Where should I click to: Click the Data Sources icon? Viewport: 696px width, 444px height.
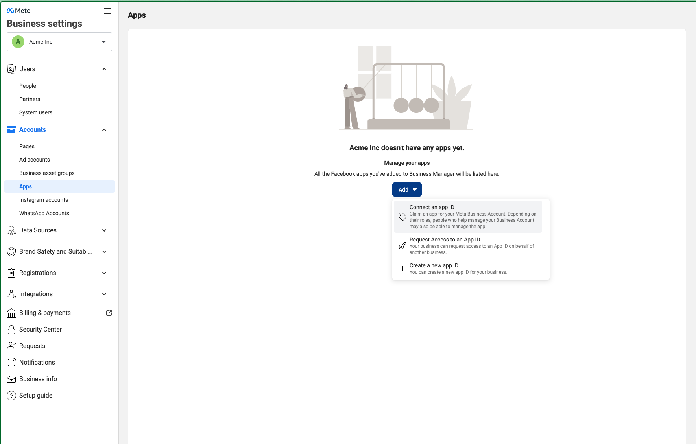[11, 230]
